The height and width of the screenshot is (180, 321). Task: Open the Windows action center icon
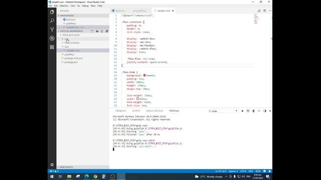[267, 176]
